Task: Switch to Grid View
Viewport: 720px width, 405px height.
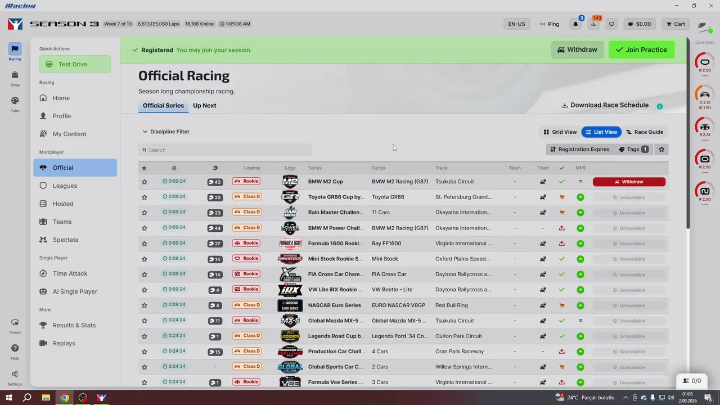Action: (560, 132)
